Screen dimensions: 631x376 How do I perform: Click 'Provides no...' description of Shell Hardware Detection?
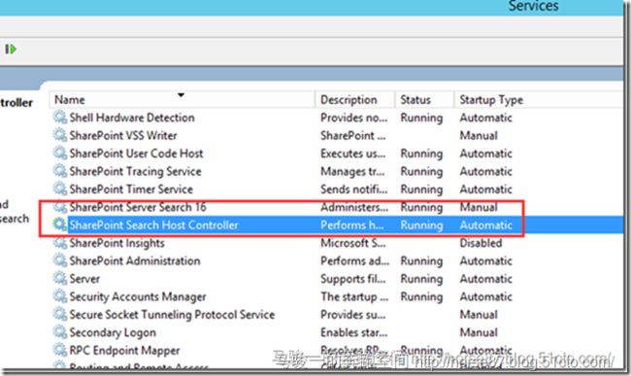(354, 118)
